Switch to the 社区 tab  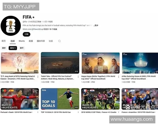(51, 41)
